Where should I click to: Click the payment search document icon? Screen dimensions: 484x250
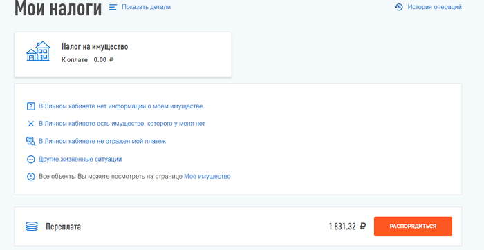pyautogui.click(x=31, y=141)
